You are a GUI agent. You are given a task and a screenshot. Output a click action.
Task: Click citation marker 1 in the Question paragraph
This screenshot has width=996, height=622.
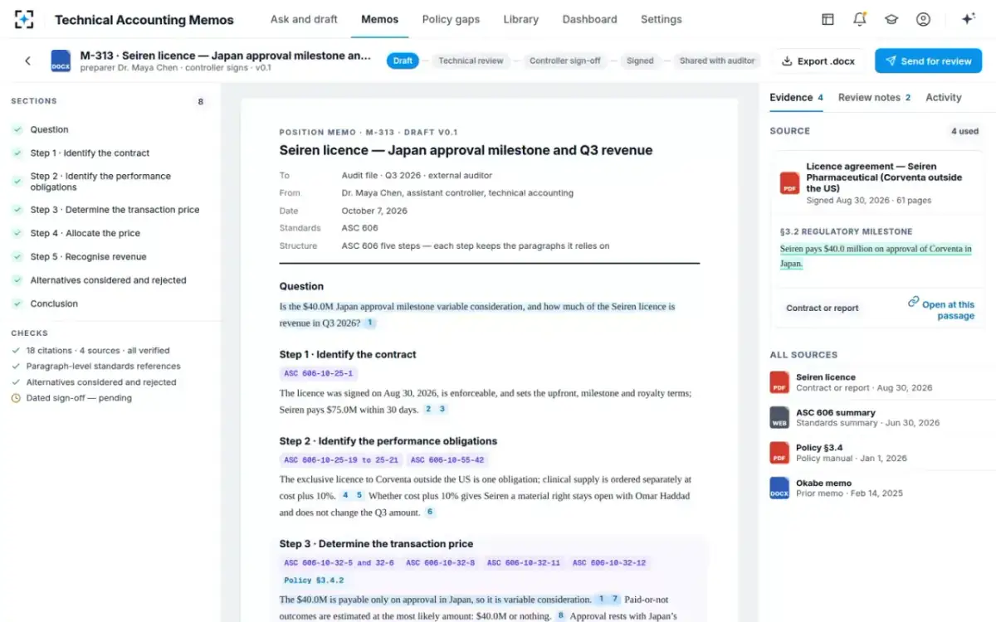pyautogui.click(x=369, y=323)
